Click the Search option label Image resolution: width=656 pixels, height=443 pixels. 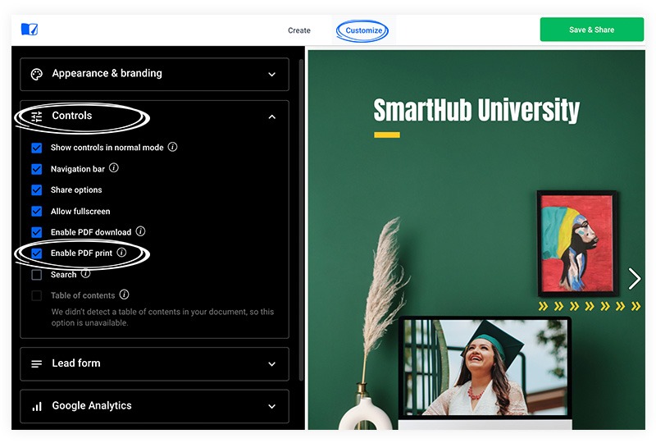coord(64,275)
